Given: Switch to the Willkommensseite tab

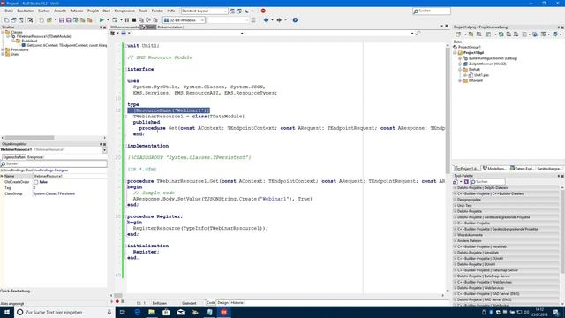Looking at the screenshot, I should 124,27.
